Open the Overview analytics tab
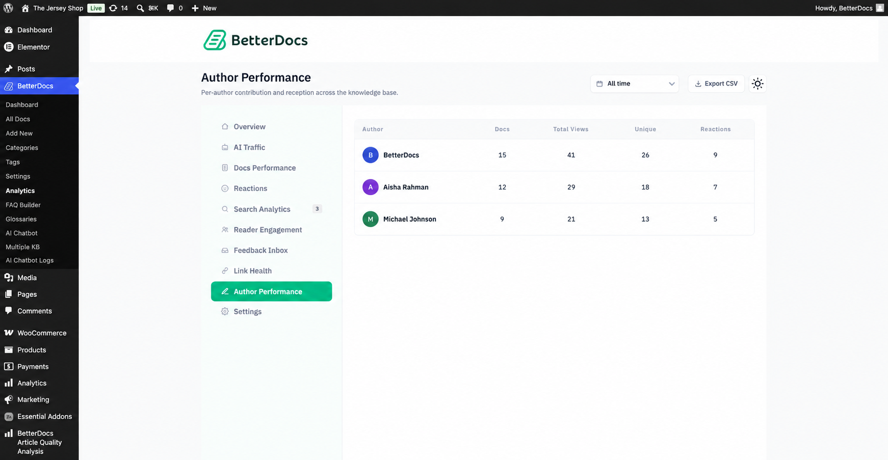Viewport: 888px width, 460px height. pyautogui.click(x=271, y=126)
